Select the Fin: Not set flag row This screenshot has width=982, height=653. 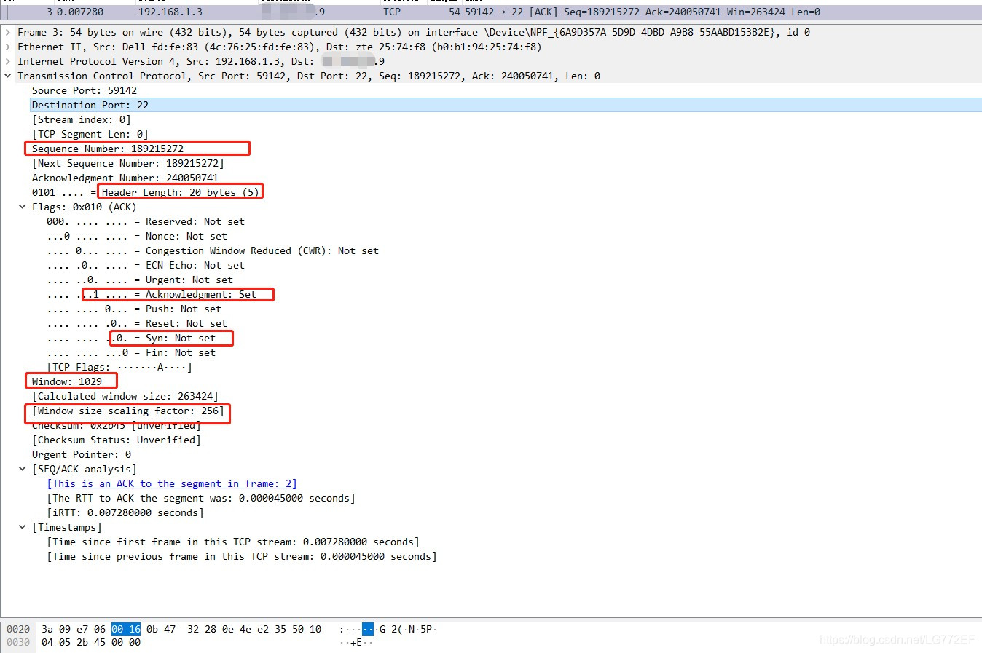point(131,352)
